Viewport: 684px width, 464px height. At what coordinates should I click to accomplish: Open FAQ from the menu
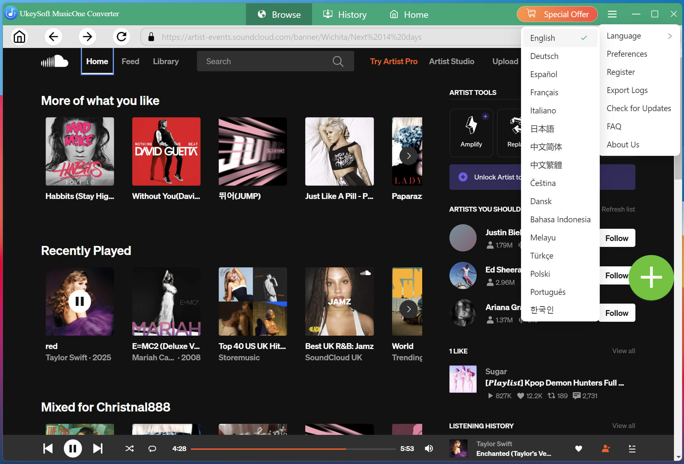pos(639,126)
